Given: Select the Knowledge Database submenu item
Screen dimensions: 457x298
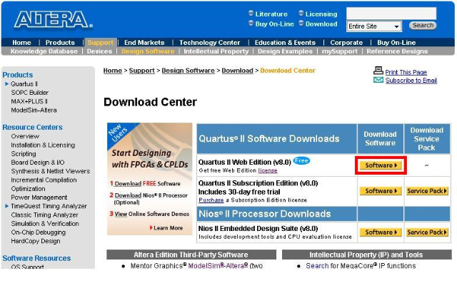Looking at the screenshot, I should pos(44,51).
